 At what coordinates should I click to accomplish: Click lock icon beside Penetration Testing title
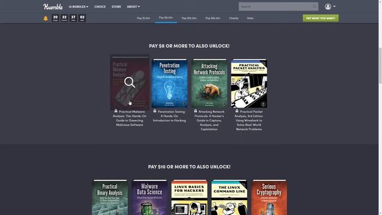pyautogui.click(x=155, y=111)
